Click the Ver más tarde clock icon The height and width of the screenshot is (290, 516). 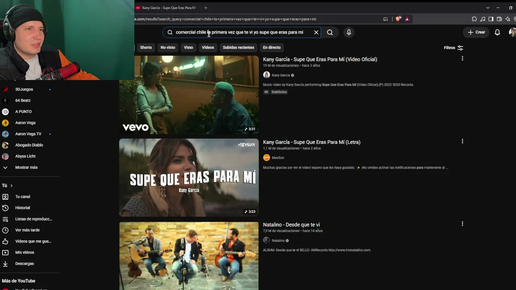[x=5, y=230]
